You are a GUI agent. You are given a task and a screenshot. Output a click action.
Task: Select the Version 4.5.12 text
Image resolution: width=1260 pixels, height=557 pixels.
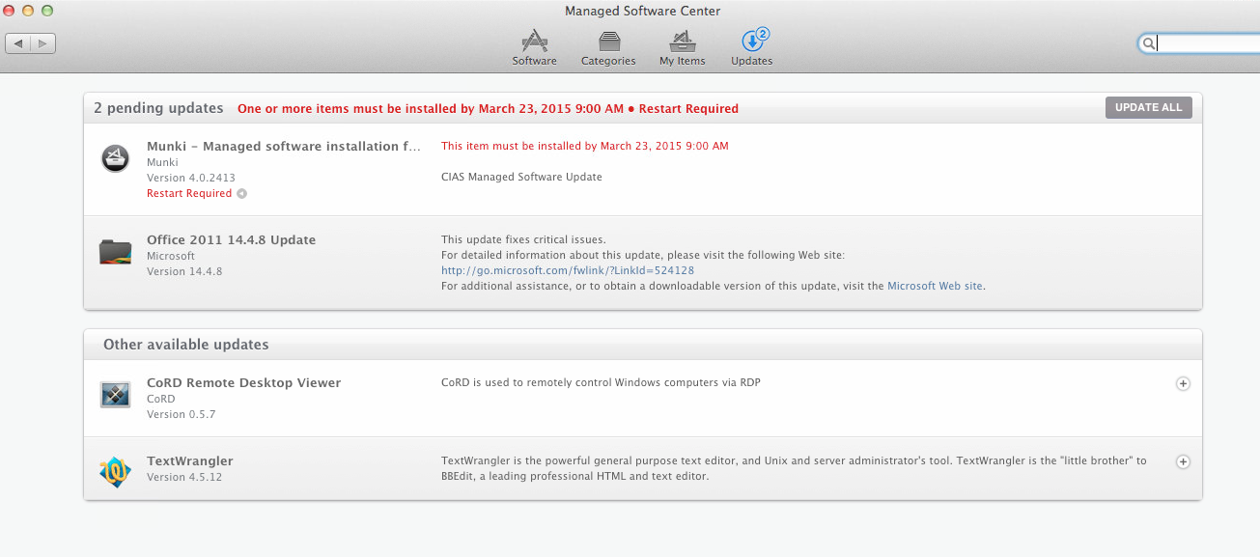184,477
